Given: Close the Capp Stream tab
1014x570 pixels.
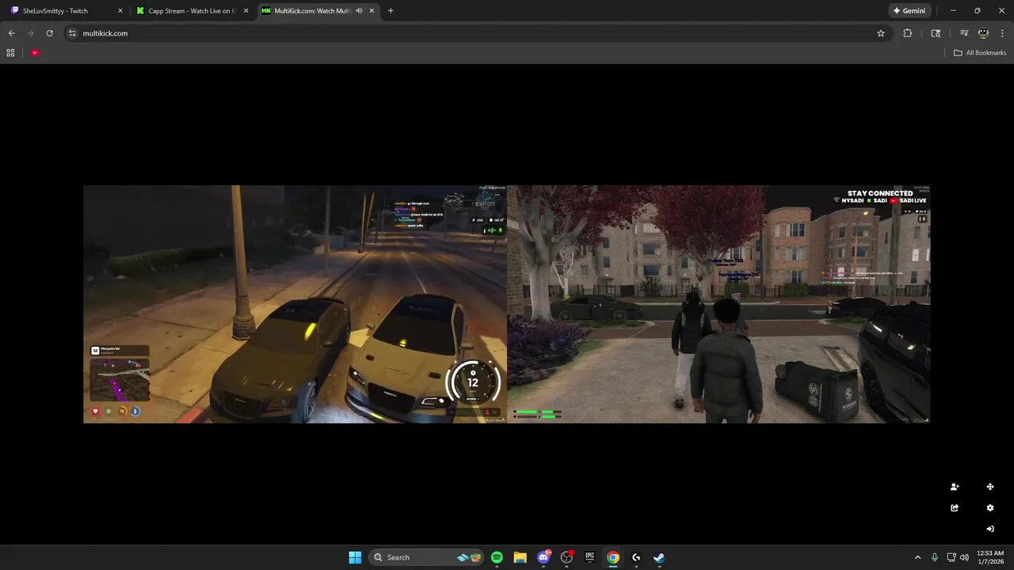Looking at the screenshot, I should tap(246, 11).
